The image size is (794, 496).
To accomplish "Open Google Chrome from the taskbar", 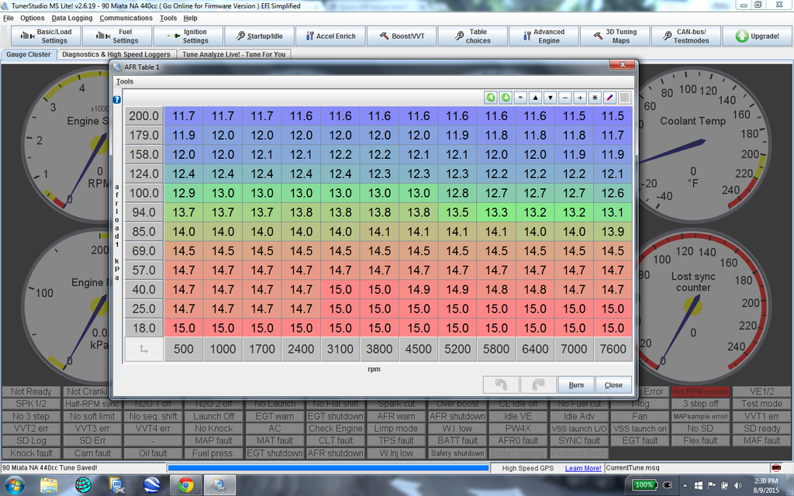I will click(x=185, y=485).
